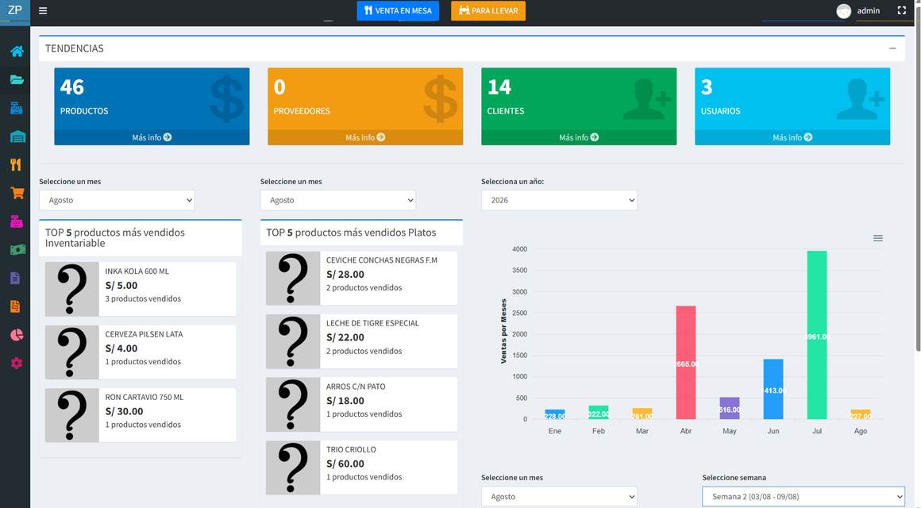Expand the Semana 2 week dropdown

[x=803, y=497]
